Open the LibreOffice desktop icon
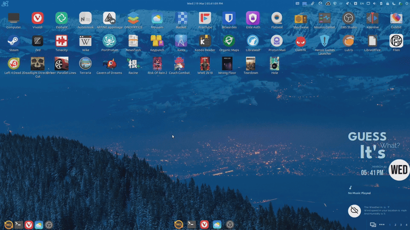This screenshot has width=410, height=230. [372, 41]
